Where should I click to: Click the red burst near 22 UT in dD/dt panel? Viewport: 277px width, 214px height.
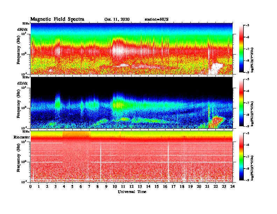216,121
